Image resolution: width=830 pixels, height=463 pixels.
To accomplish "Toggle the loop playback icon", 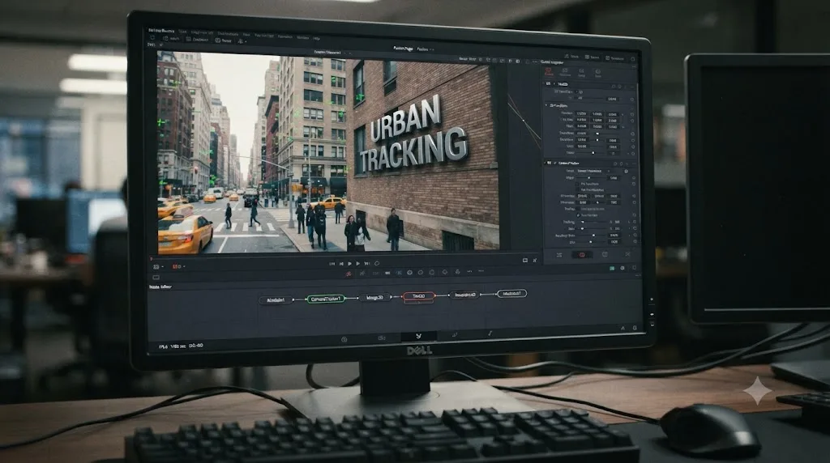I will (377, 263).
